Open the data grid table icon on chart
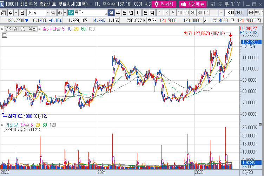 point(5,35)
